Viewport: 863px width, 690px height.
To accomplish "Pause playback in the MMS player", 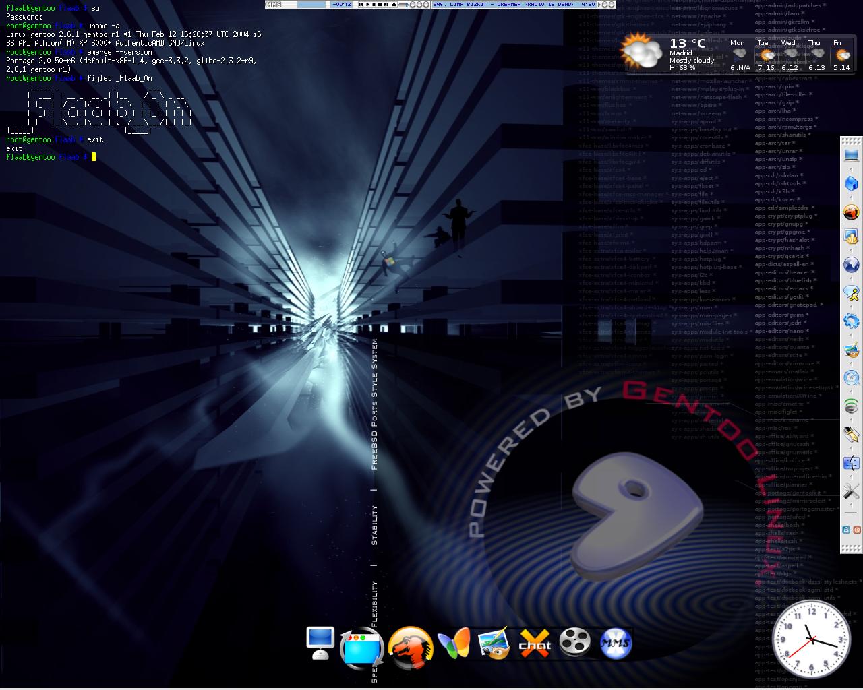I will [x=374, y=4].
